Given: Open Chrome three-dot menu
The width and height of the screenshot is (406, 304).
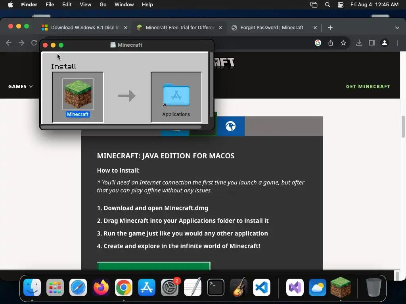Looking at the screenshot, I should pyautogui.click(x=397, y=43).
